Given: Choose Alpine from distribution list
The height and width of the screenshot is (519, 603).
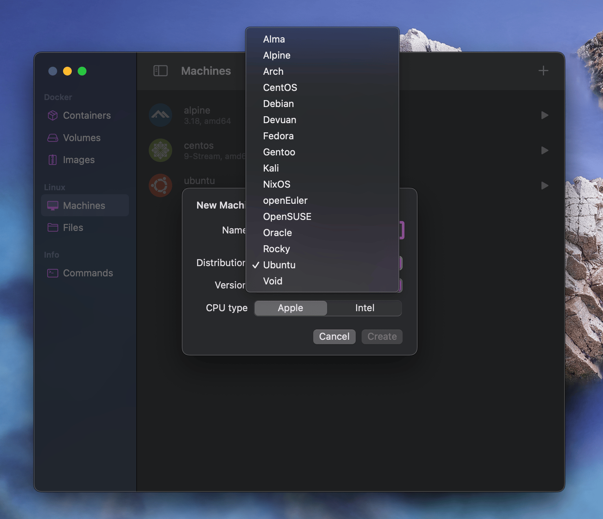Looking at the screenshot, I should click(322, 55).
